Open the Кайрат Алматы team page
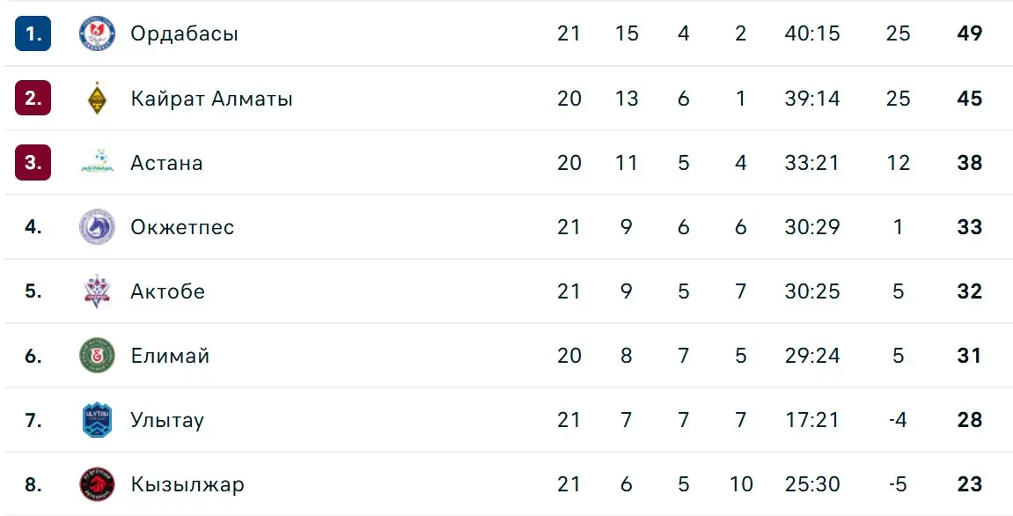Screen dimensions: 1013x516 click(211, 99)
